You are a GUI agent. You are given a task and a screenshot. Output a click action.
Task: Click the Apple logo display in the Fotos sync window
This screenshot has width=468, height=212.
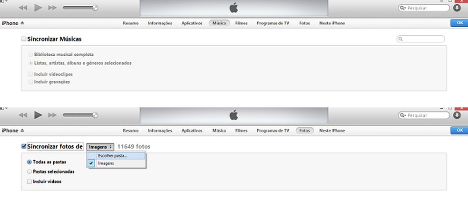point(234,115)
